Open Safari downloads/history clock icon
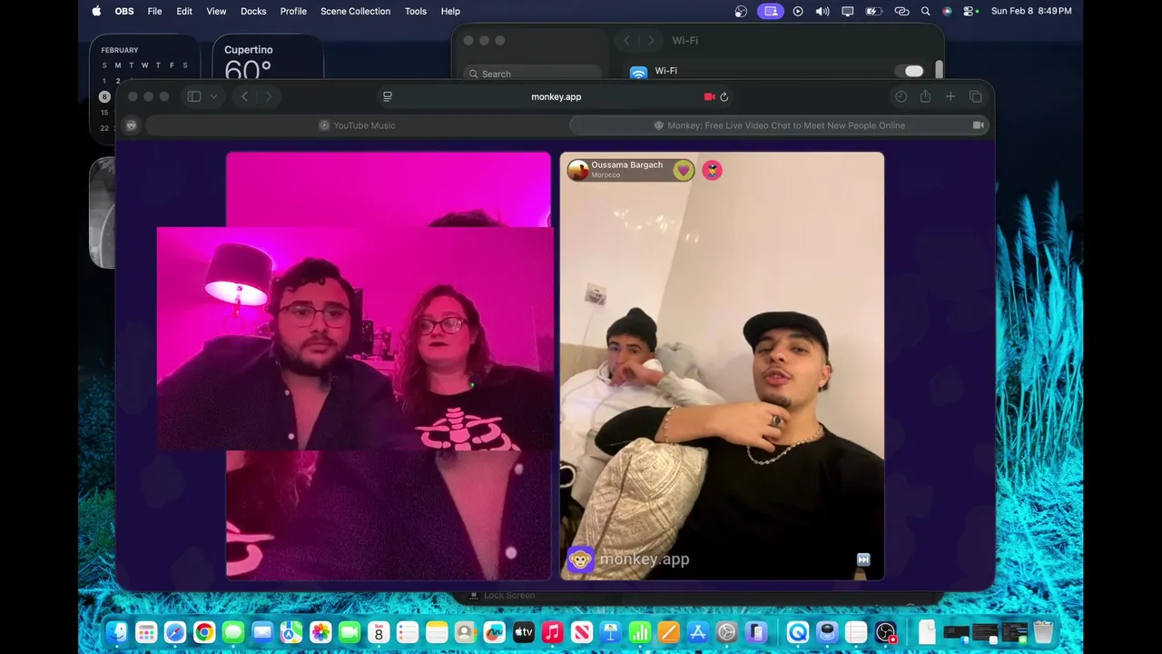Screen dimensions: 1162x654 pyautogui.click(x=901, y=96)
